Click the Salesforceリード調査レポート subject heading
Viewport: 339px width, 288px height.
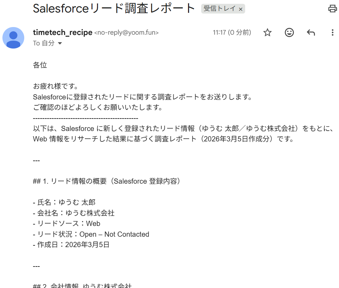click(114, 8)
